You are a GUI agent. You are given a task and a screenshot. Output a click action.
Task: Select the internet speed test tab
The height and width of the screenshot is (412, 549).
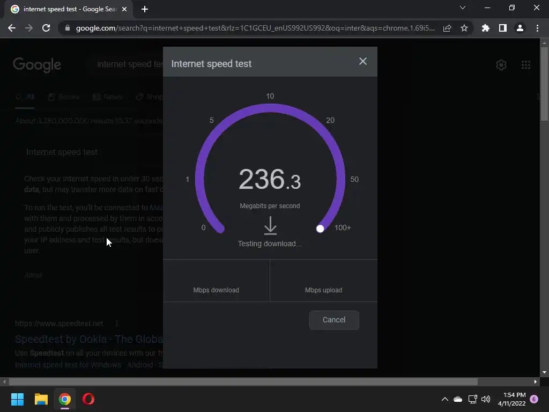(x=69, y=9)
